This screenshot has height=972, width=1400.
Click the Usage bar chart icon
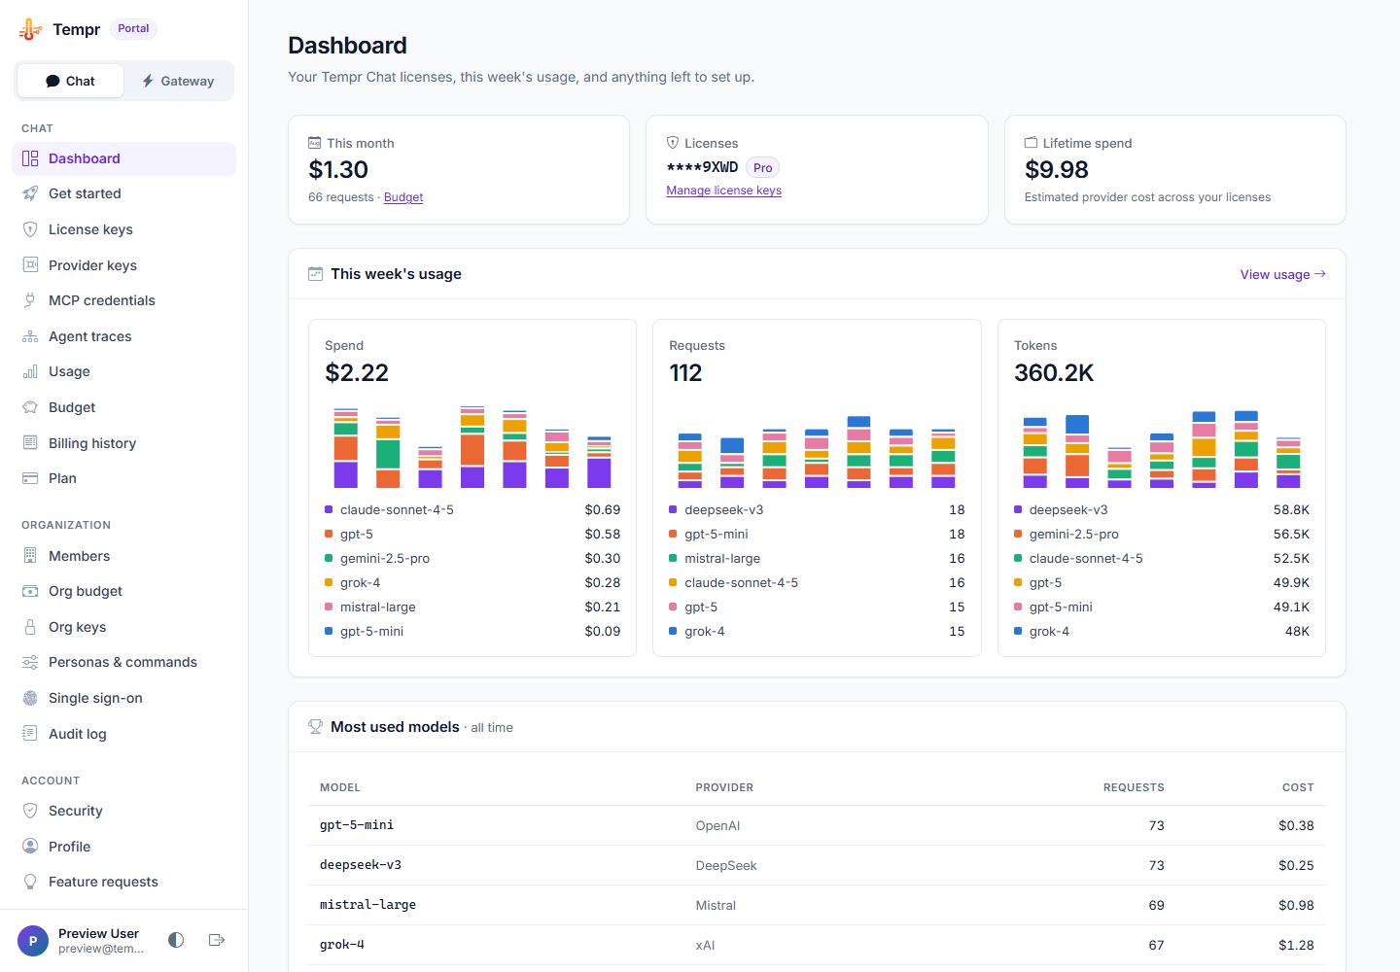(x=30, y=371)
